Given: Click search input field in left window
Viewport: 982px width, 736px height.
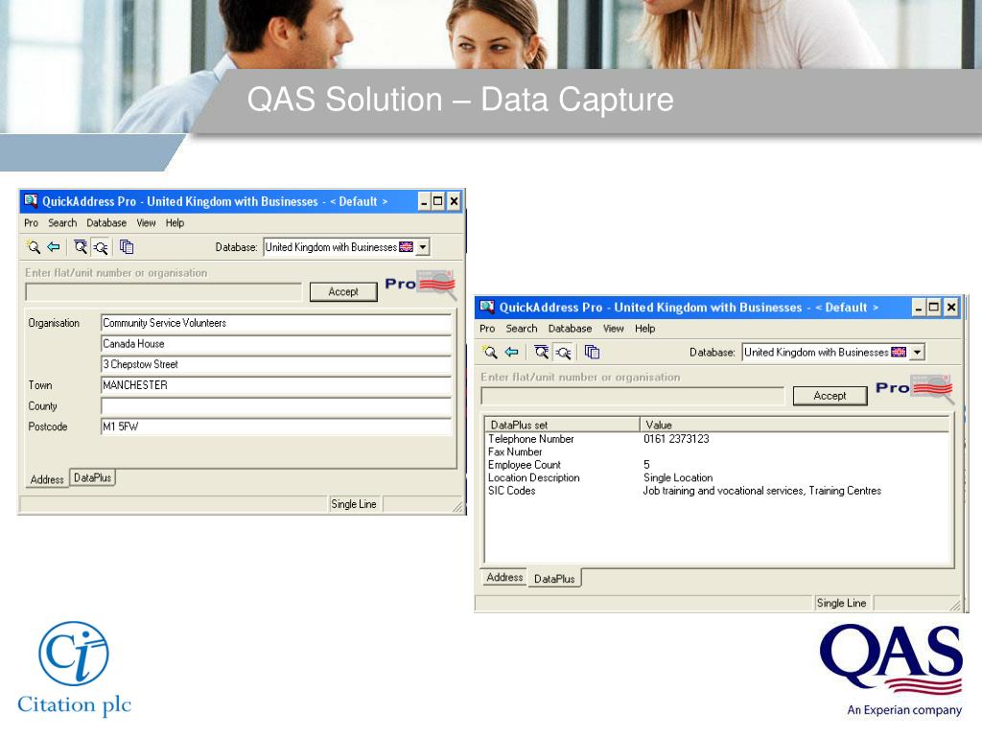Looking at the screenshot, I should 163,291.
